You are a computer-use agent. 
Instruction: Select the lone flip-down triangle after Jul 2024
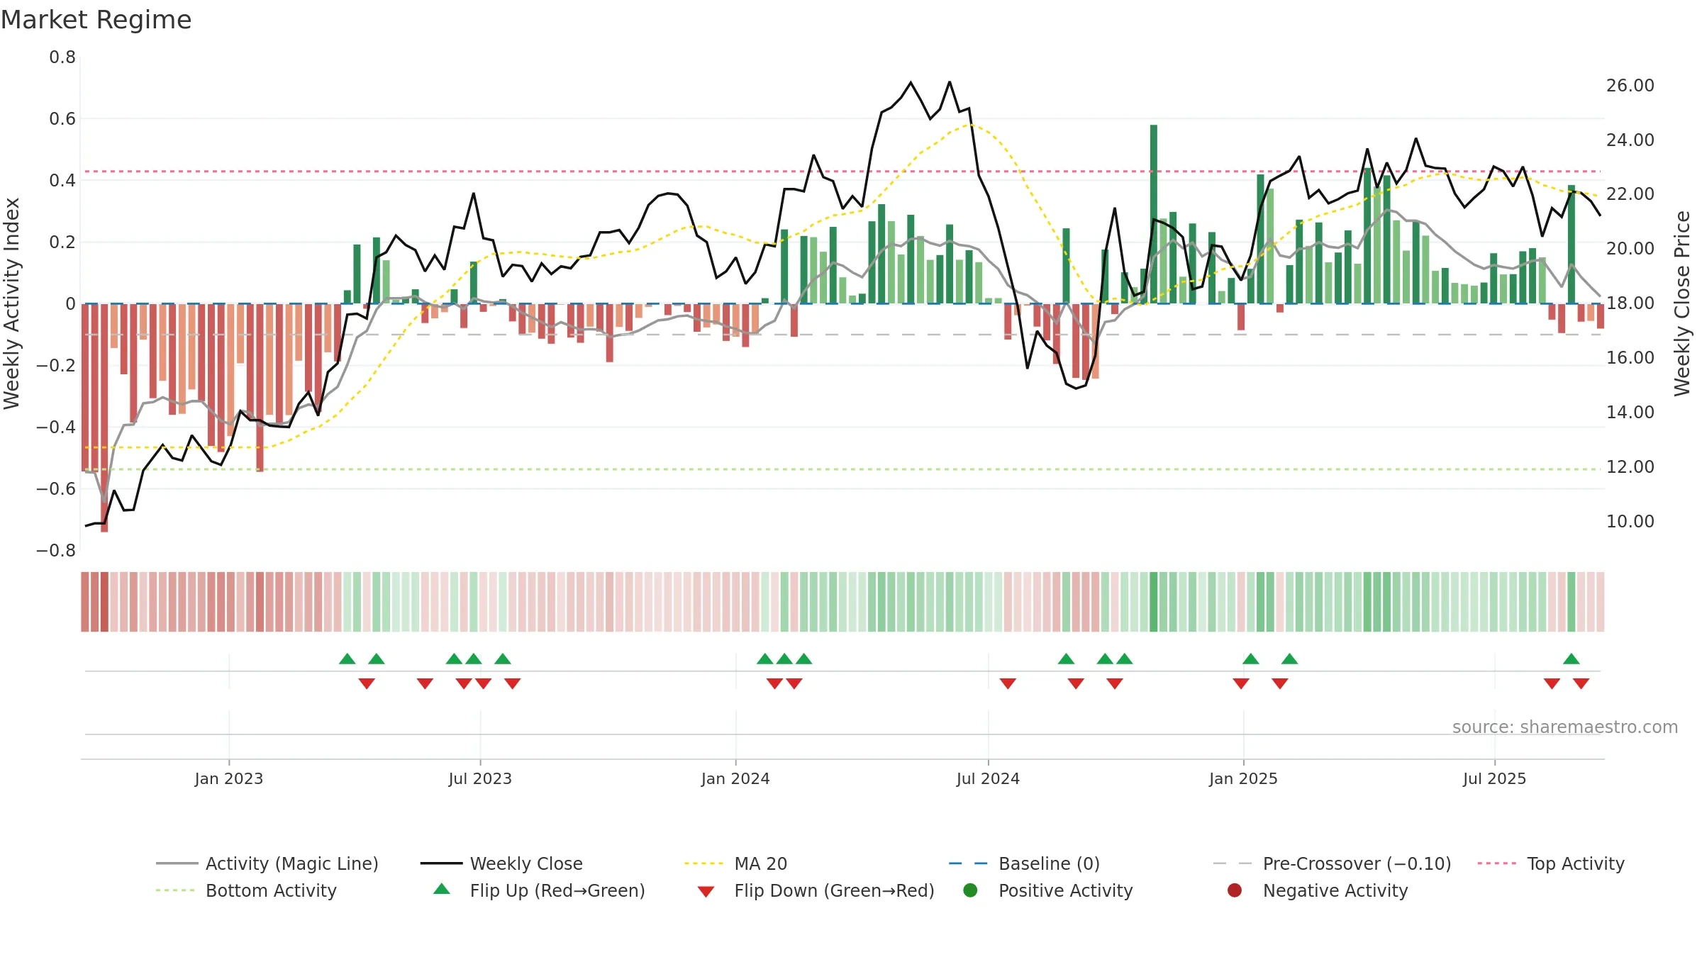click(x=1008, y=683)
